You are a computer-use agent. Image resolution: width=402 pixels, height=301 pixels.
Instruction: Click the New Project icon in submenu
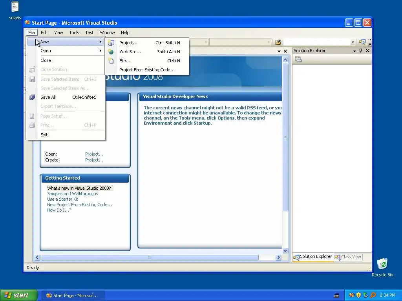point(111,43)
